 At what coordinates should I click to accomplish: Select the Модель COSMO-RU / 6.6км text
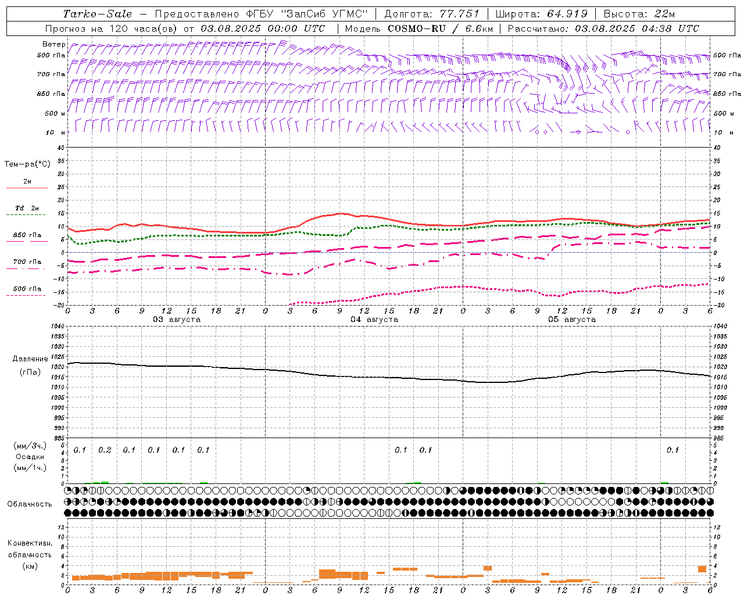click(419, 28)
